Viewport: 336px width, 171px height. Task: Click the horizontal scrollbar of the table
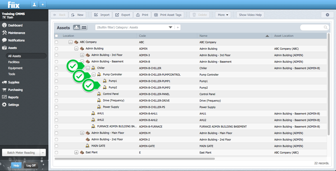pos(135,159)
